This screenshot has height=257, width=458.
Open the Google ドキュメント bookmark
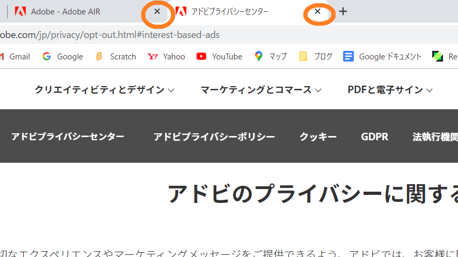pyautogui.click(x=382, y=57)
